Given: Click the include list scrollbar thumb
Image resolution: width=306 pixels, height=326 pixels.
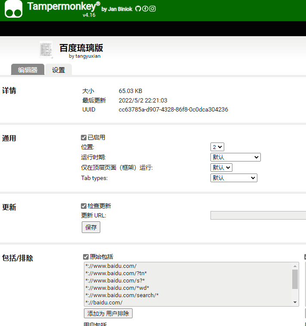Looking at the screenshot, I should (x=295, y=279).
